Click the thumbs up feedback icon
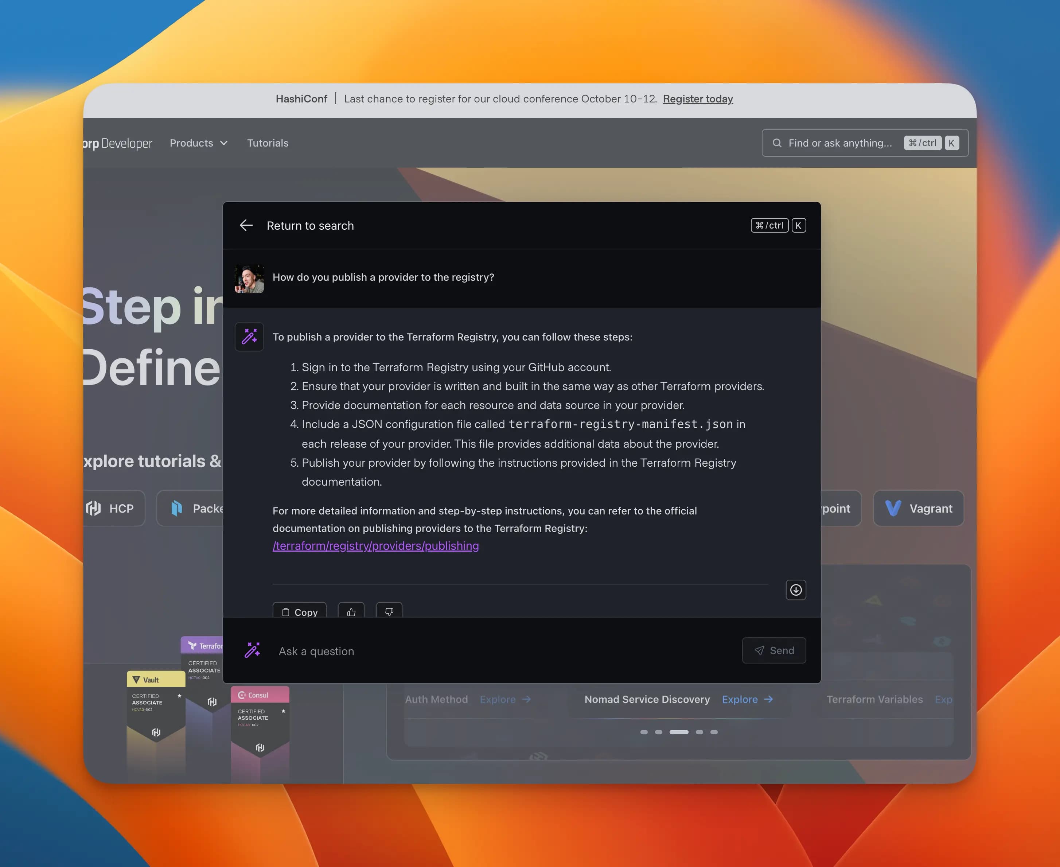1060x867 pixels. [351, 611]
